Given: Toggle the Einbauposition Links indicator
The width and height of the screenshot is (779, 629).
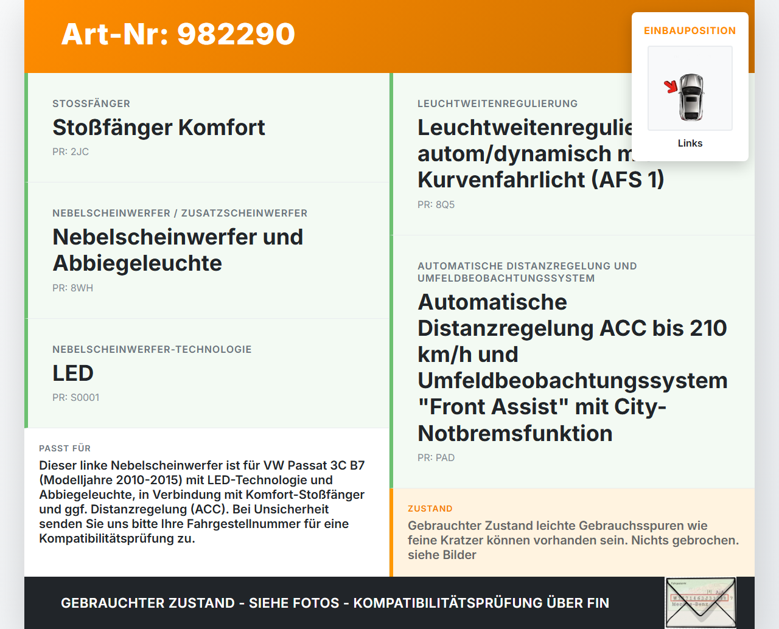Looking at the screenshot, I should pos(690,143).
